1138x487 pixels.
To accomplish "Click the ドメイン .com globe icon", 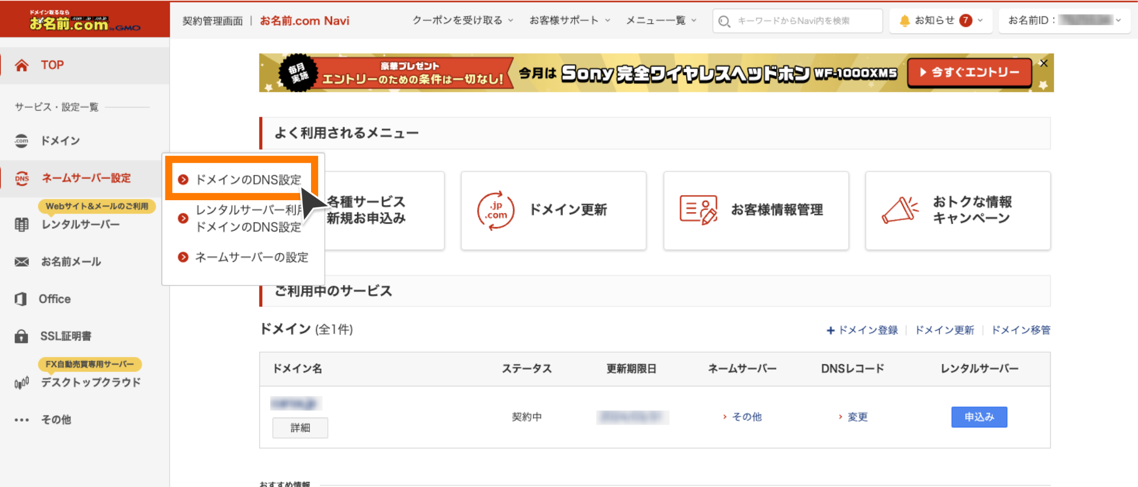I will 21,141.
